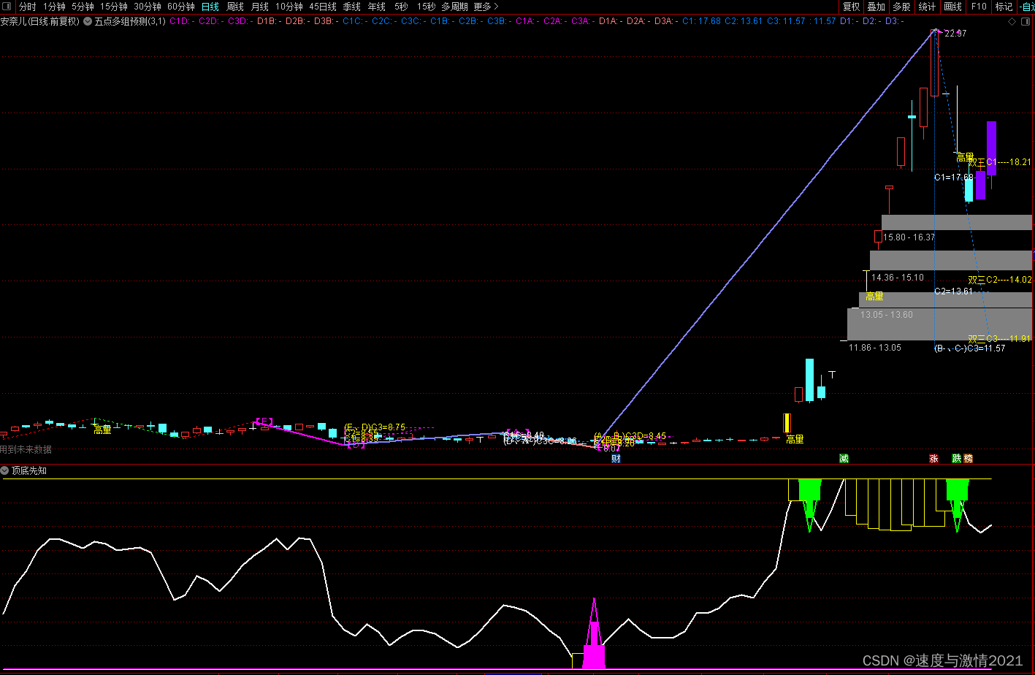
Task: Switch to 5秒 period
Action: click(x=401, y=7)
